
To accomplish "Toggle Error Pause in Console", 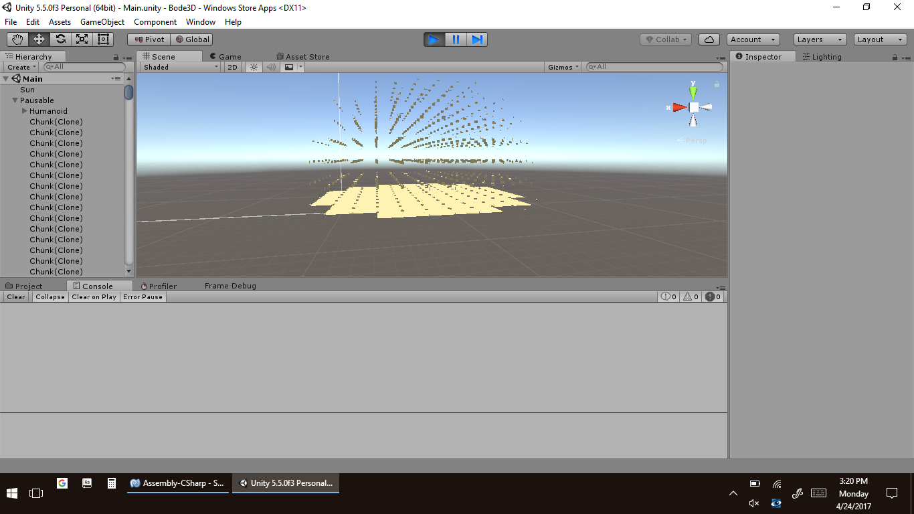I will [143, 296].
